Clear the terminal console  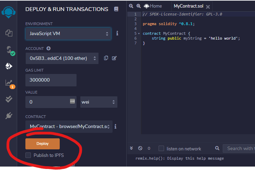[x=140, y=148]
